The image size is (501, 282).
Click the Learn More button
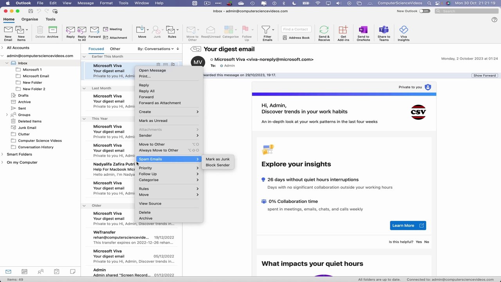(408, 226)
